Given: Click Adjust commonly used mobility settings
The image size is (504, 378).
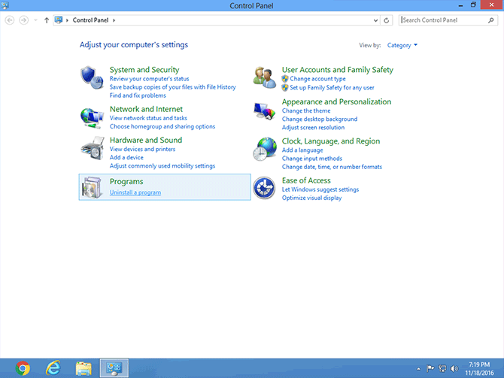Looking at the screenshot, I should [162, 166].
